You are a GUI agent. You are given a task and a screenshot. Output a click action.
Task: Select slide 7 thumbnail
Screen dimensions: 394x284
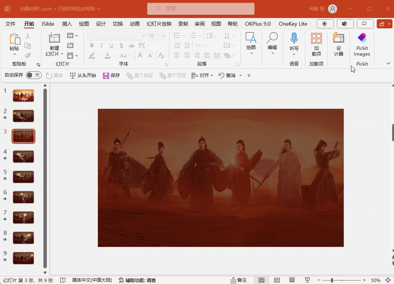coord(23,218)
